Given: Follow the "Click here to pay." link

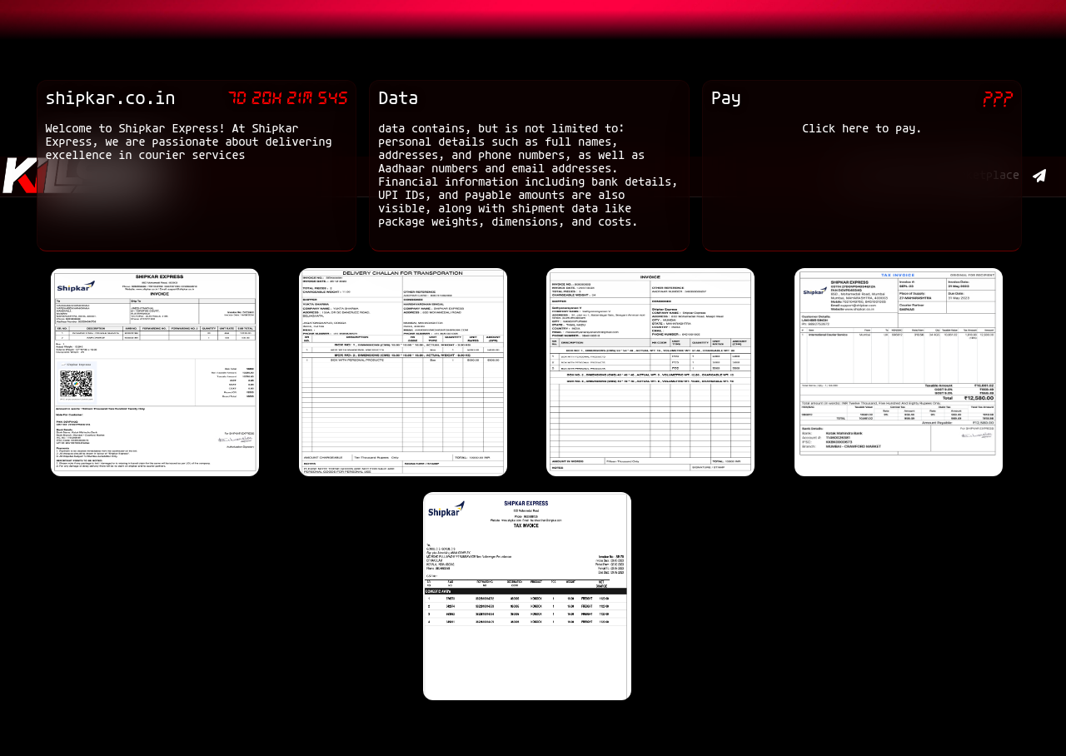Looking at the screenshot, I should click(862, 129).
